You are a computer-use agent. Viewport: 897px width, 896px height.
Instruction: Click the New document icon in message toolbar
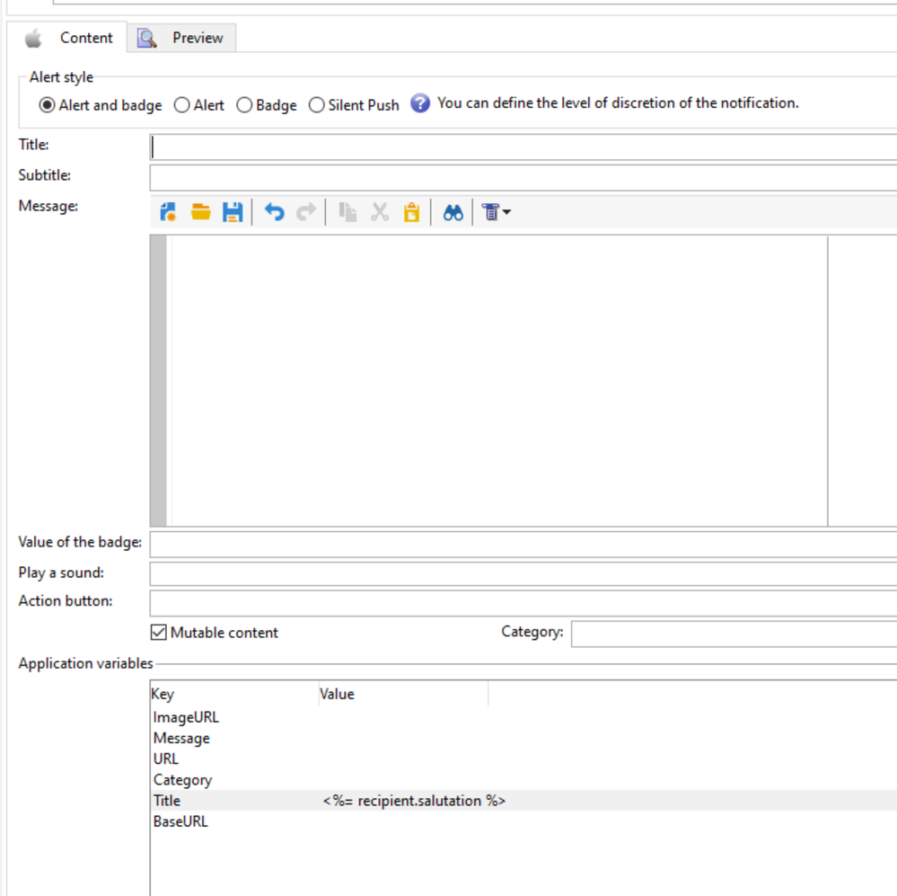pyautogui.click(x=168, y=212)
